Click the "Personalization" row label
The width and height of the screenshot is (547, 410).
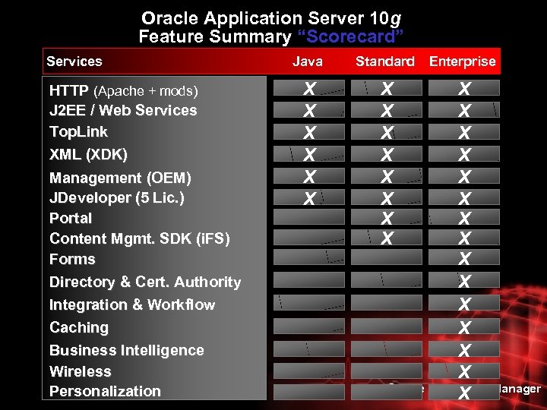[105, 391]
